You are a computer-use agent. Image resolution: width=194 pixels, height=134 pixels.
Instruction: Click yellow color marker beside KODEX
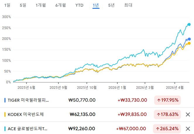5,114
